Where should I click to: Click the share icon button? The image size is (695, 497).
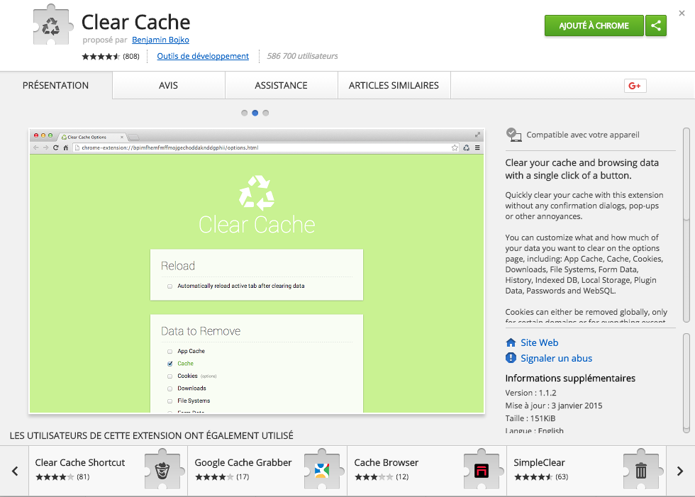click(656, 26)
